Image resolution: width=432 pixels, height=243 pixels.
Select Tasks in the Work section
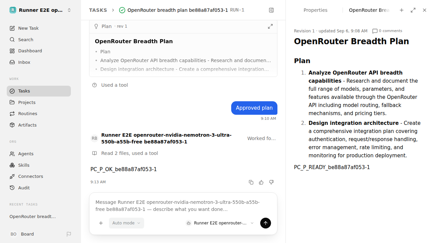tap(39, 91)
